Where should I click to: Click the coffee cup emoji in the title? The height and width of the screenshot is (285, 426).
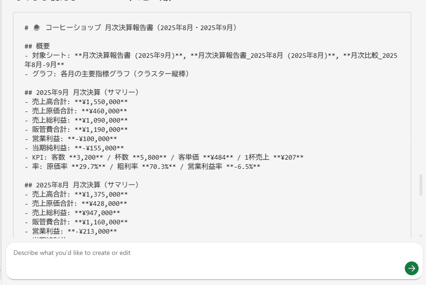tap(37, 28)
